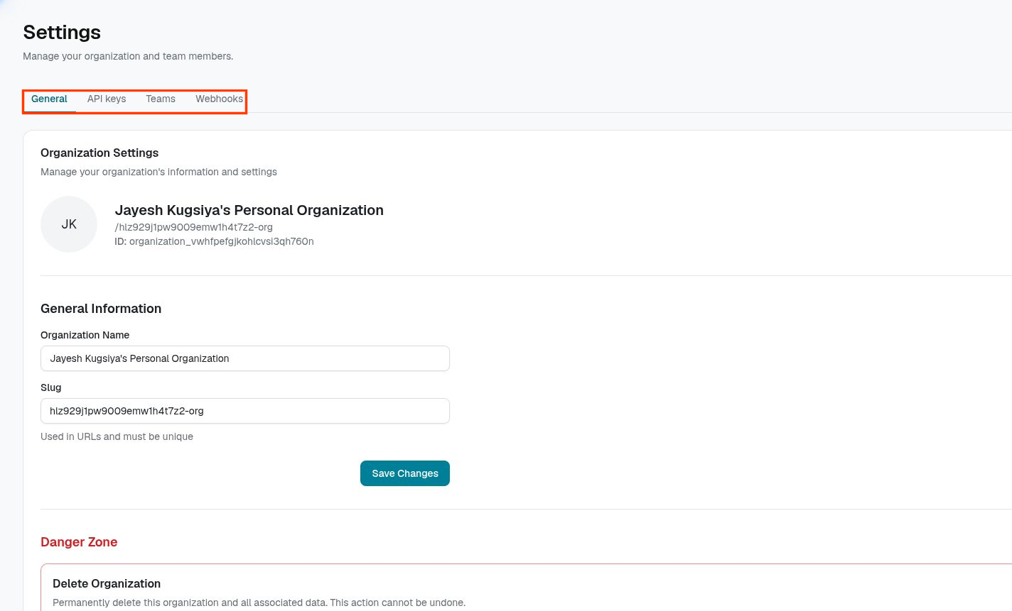Edit the Organization Name field
This screenshot has height=611, width=1012.
point(245,358)
